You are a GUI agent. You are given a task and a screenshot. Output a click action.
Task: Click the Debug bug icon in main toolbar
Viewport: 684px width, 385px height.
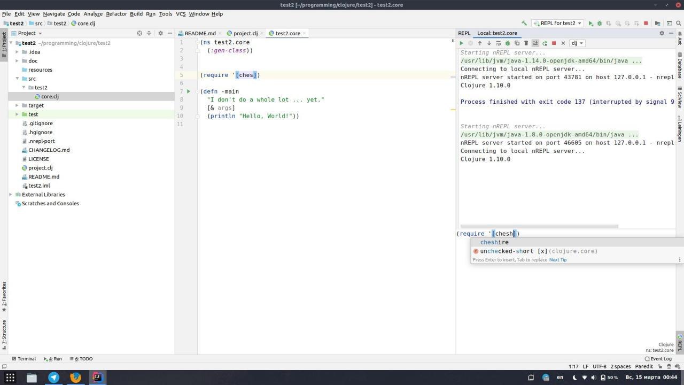click(x=599, y=24)
